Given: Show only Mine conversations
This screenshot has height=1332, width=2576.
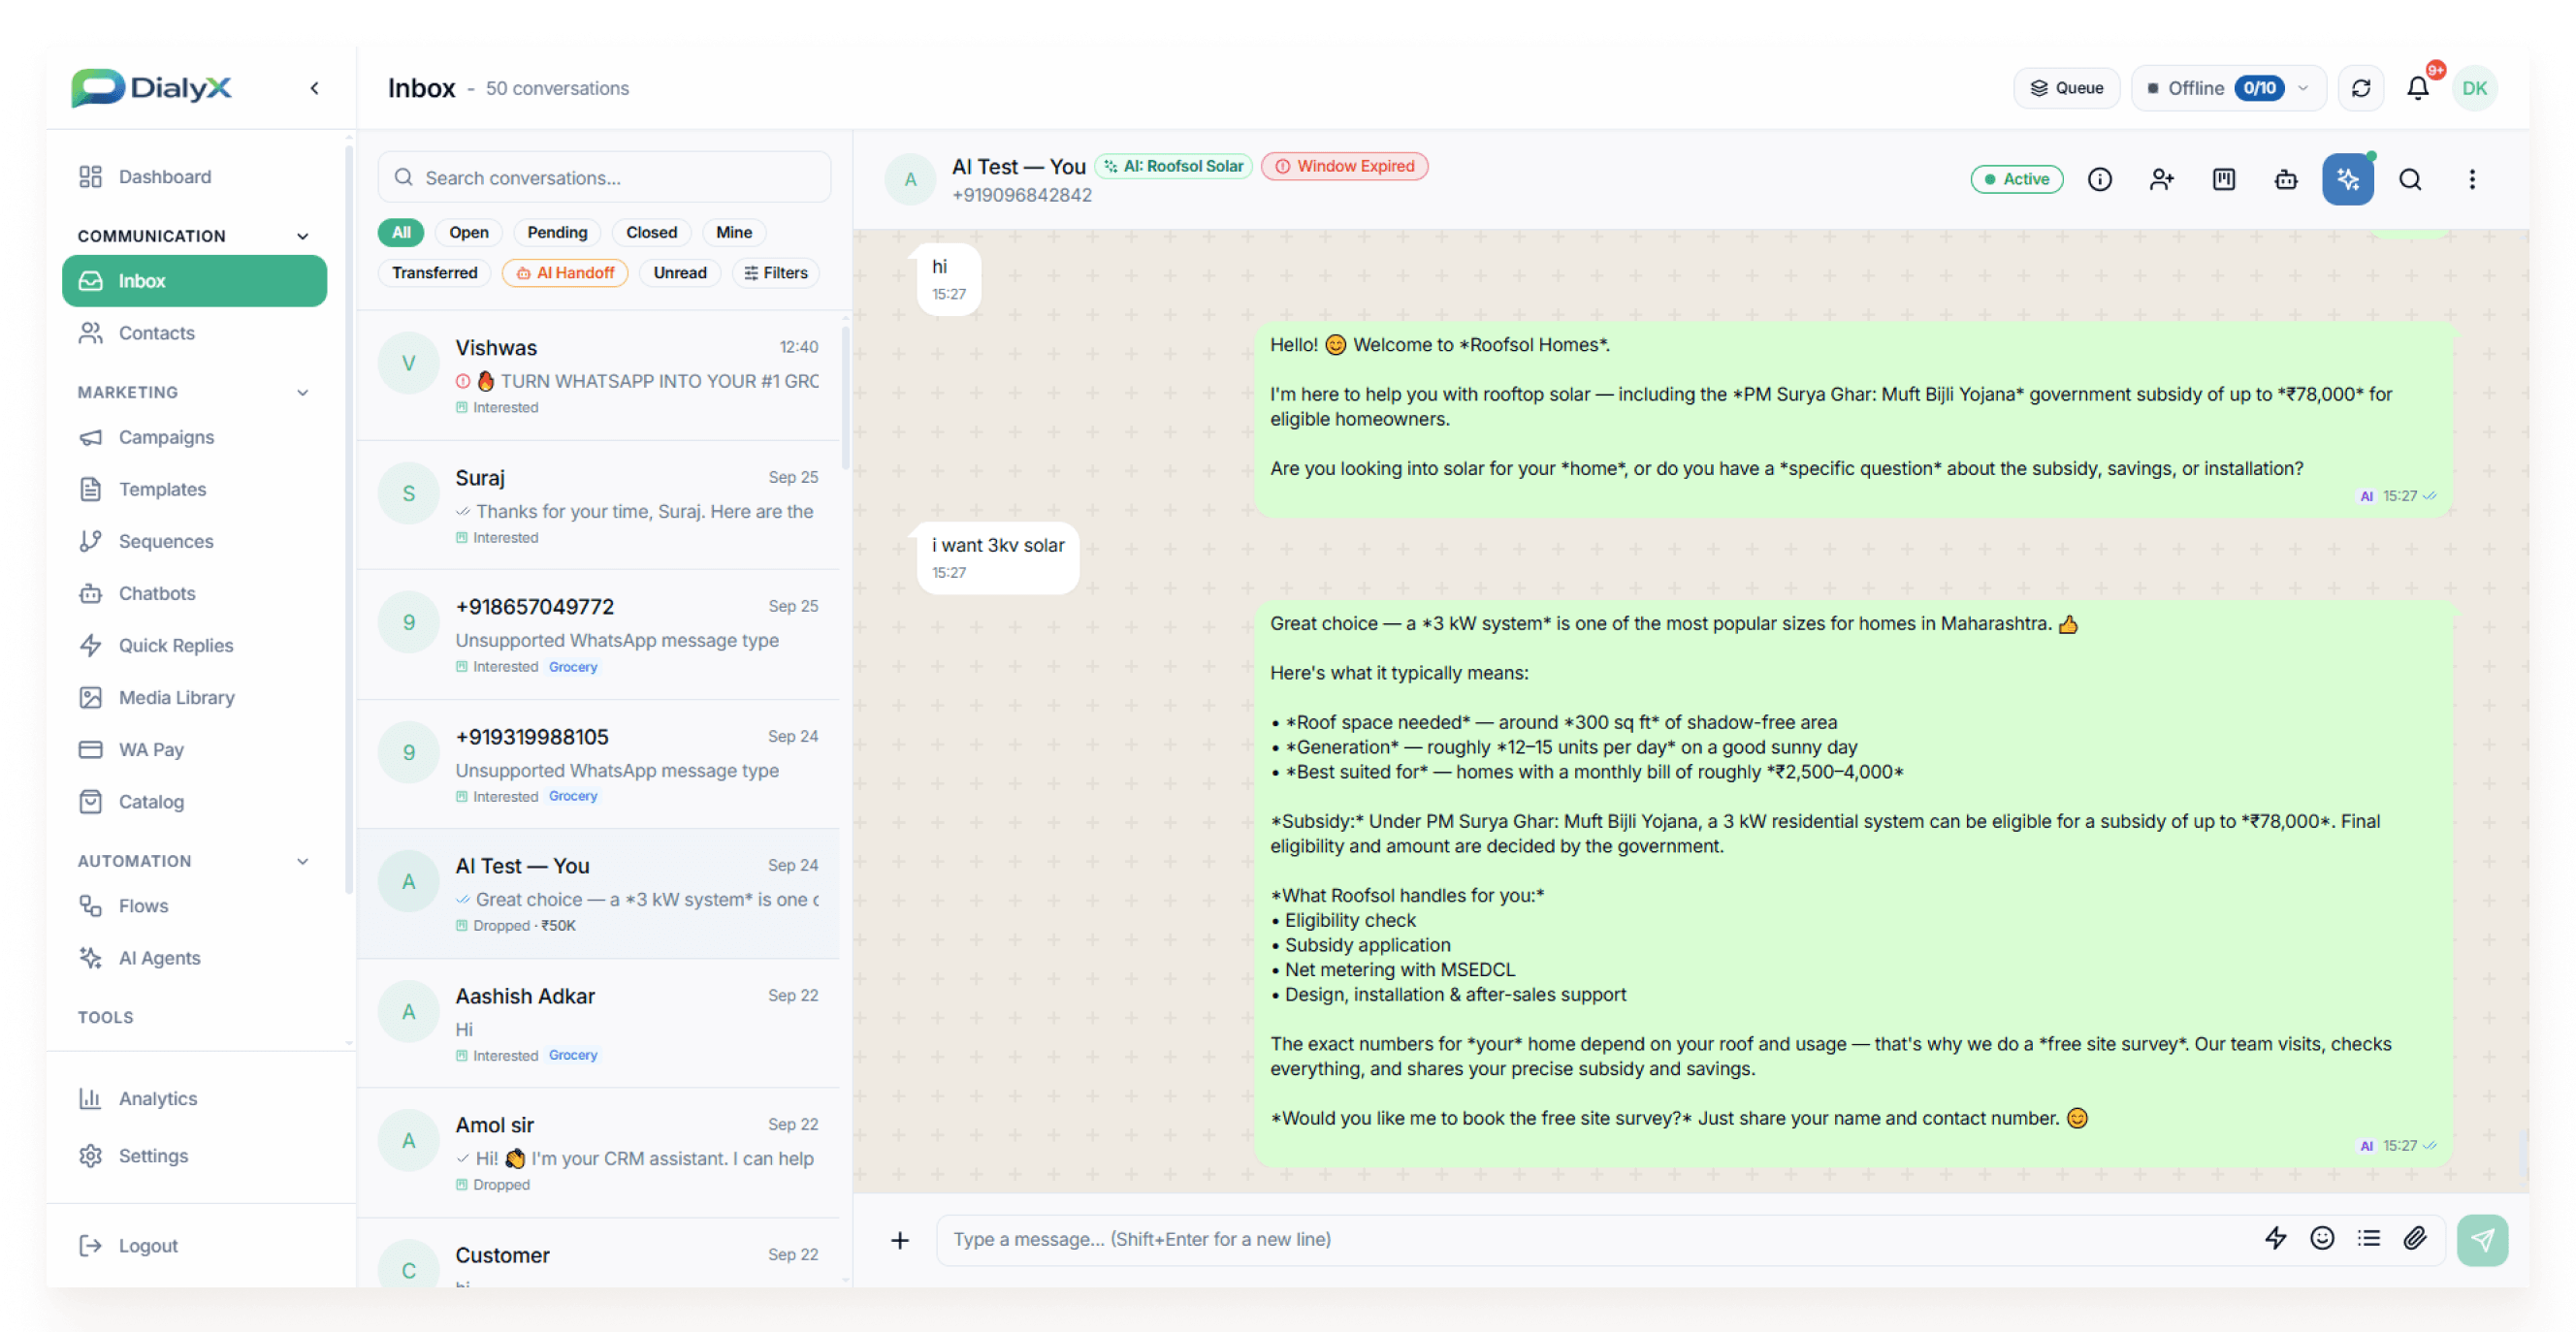Looking at the screenshot, I should pos(733,232).
